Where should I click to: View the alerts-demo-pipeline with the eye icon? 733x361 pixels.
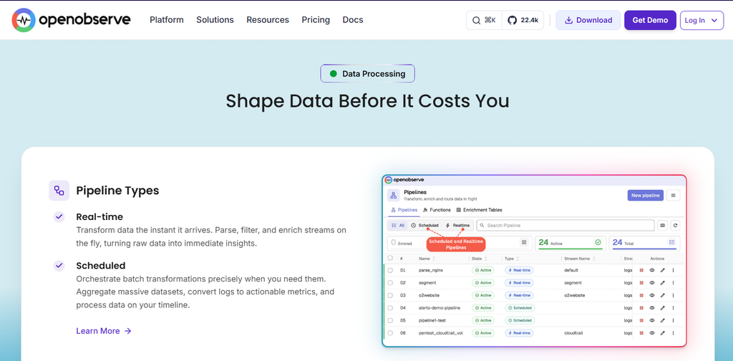[651, 308]
